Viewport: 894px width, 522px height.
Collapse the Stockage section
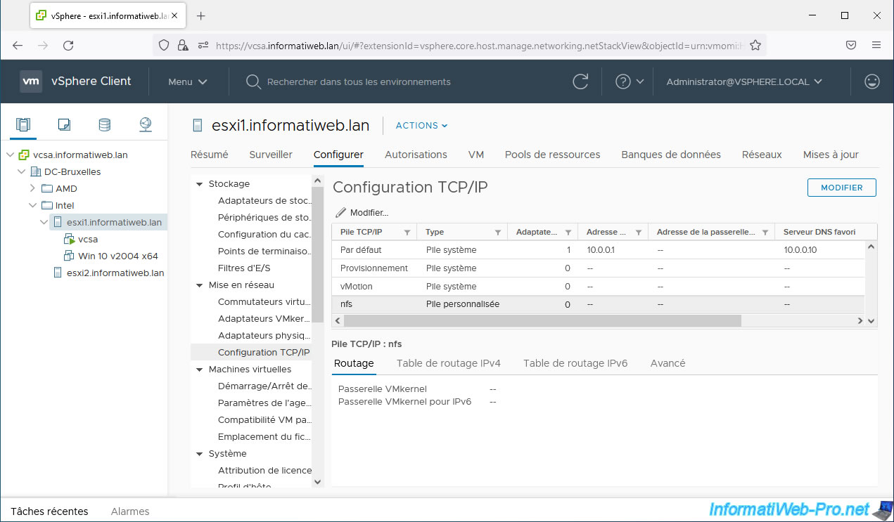coord(199,184)
